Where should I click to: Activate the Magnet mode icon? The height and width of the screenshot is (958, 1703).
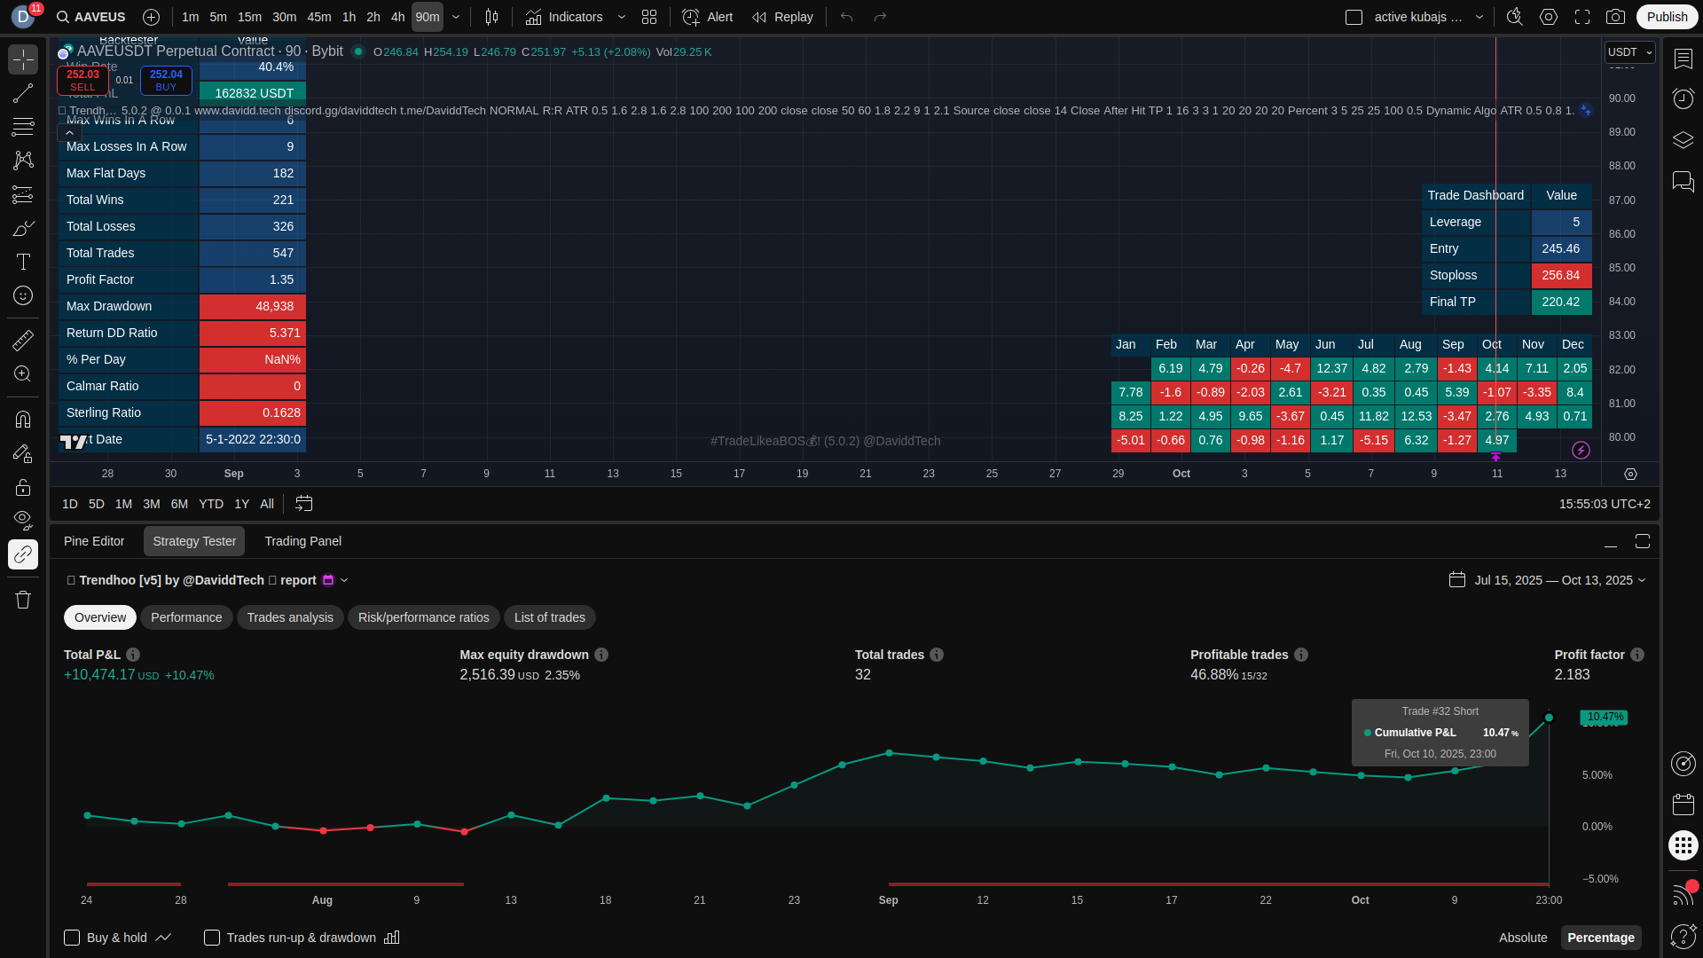pyautogui.click(x=23, y=420)
